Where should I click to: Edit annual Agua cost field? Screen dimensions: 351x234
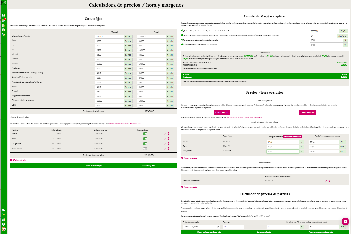151,41
